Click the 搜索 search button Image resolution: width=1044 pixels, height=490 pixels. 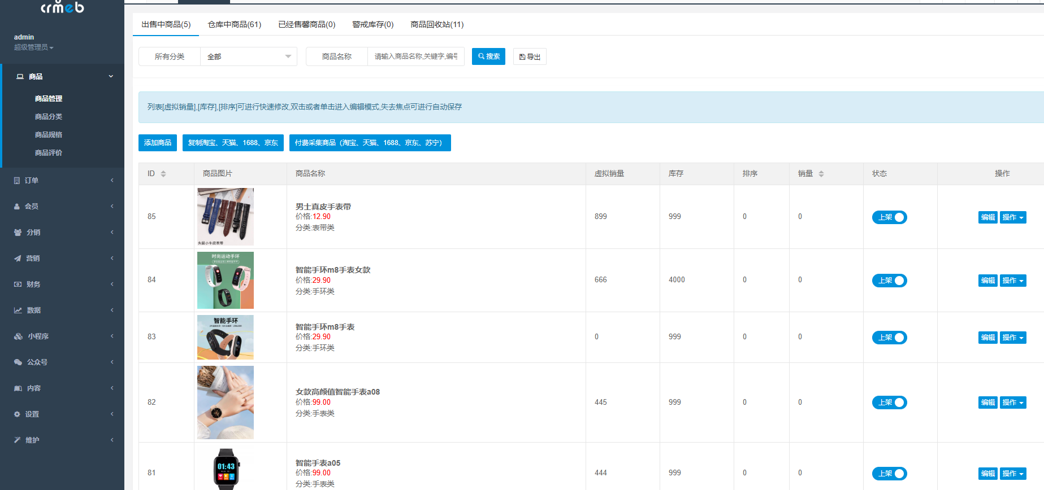(488, 56)
